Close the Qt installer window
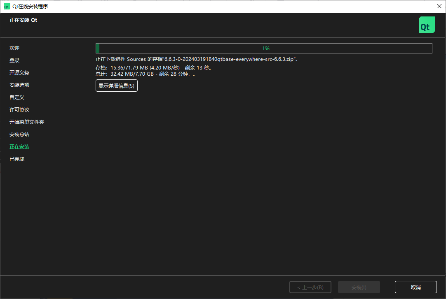This screenshot has width=446, height=299. pyautogui.click(x=438, y=6)
